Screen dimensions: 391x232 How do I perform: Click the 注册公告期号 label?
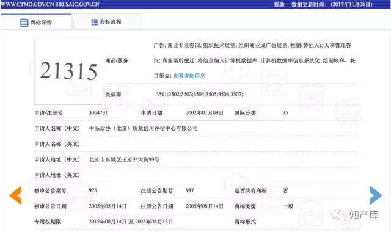click(157, 190)
